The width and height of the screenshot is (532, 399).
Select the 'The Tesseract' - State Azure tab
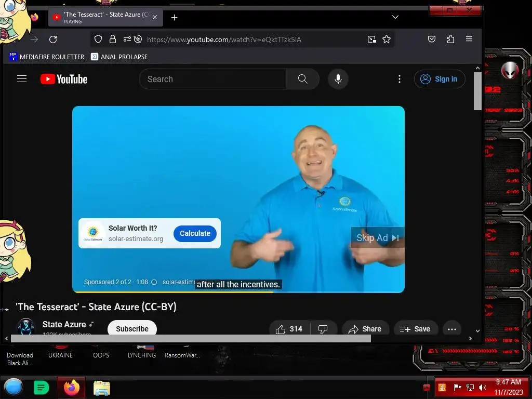(106, 18)
